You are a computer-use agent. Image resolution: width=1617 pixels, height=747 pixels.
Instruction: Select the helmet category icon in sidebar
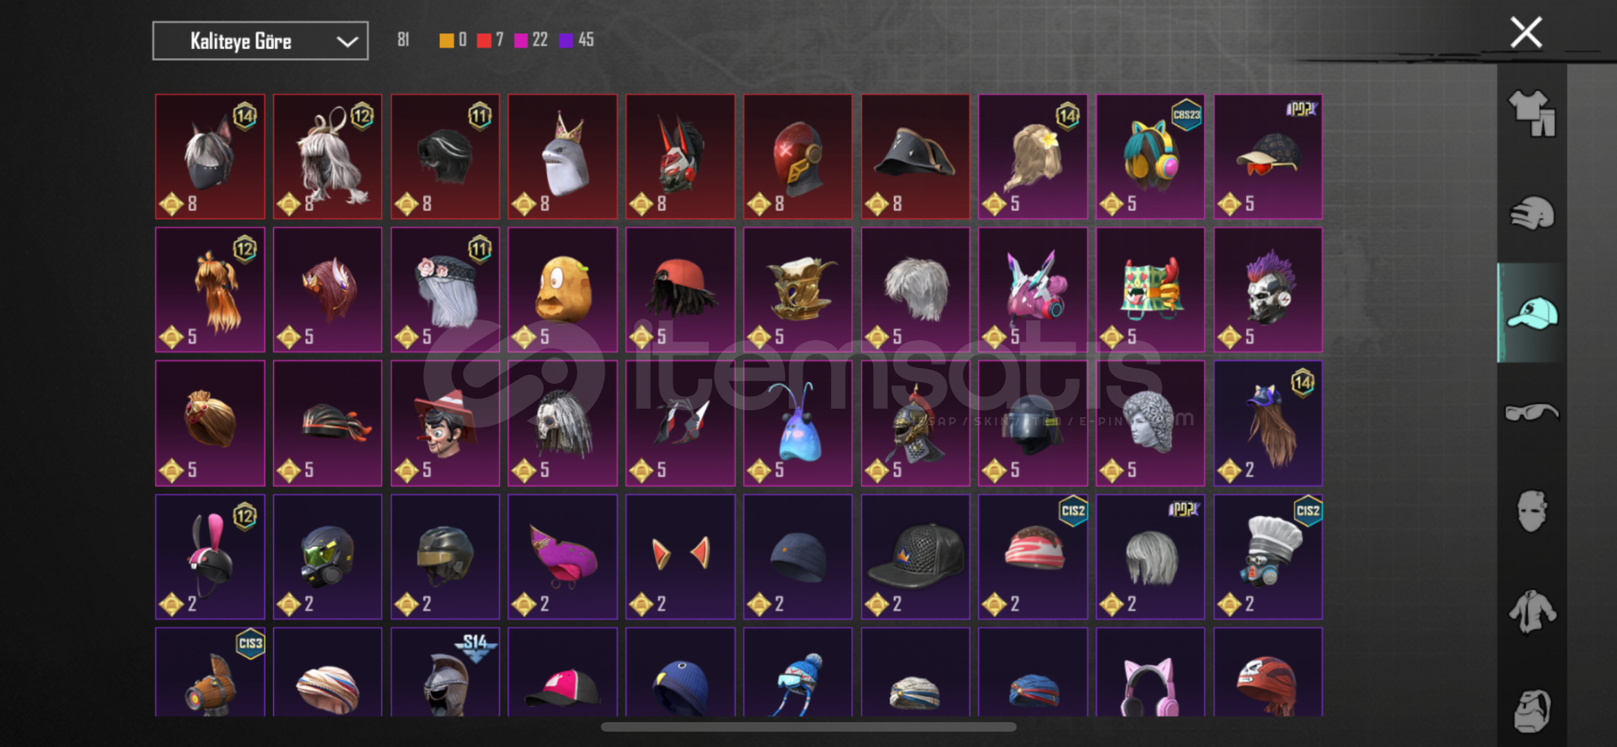pyautogui.click(x=1532, y=213)
